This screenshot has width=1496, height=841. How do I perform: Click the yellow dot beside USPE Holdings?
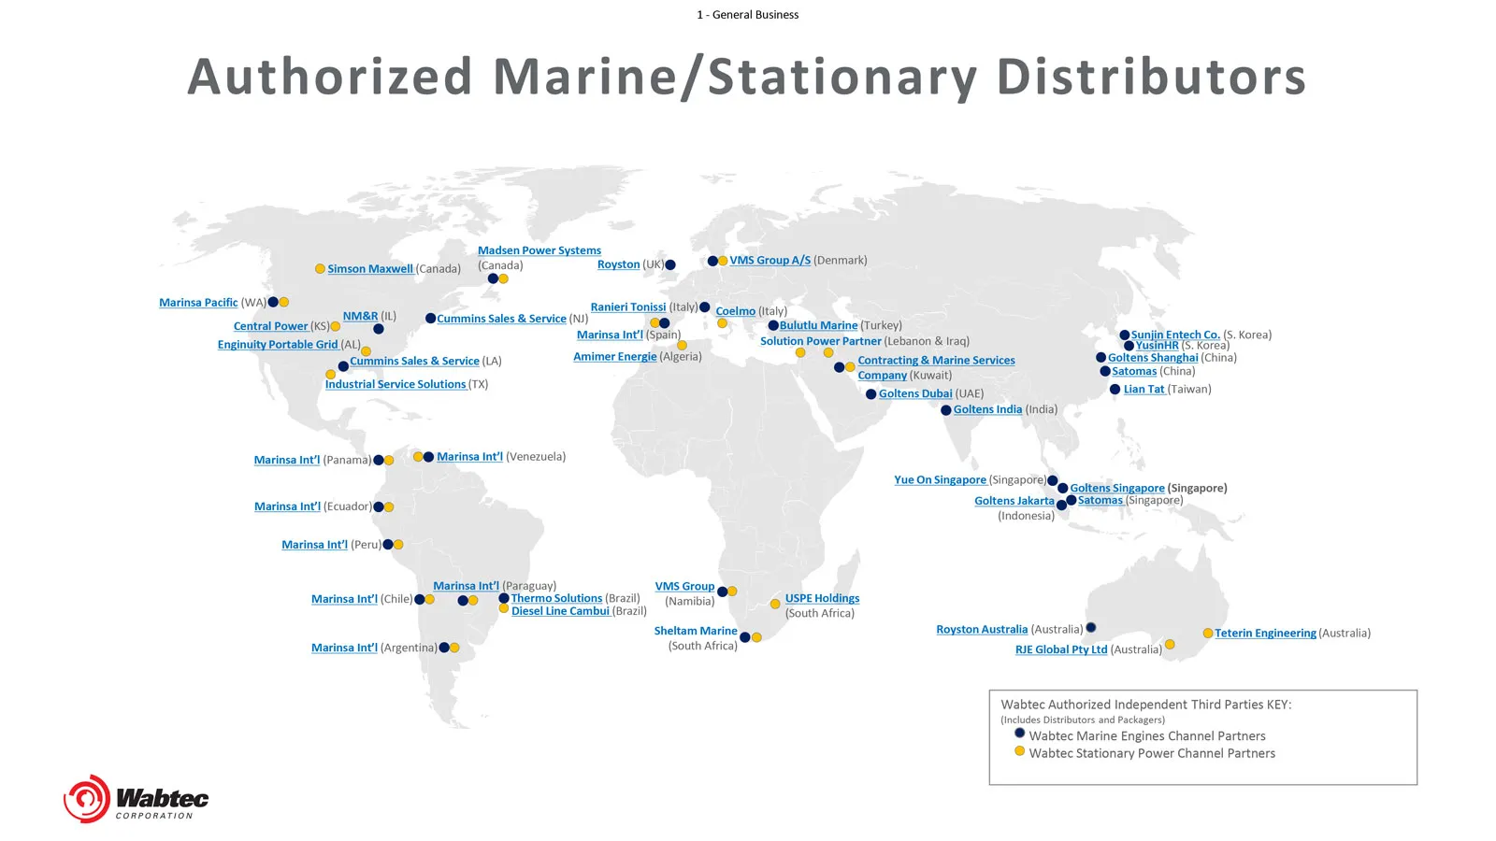coord(775,605)
